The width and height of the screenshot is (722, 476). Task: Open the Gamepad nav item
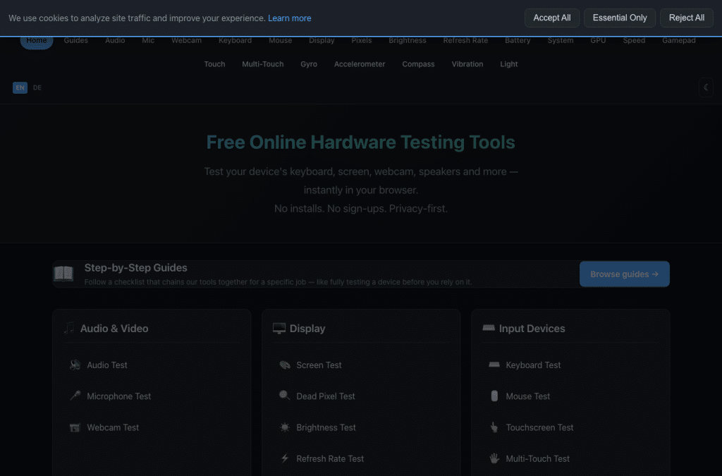tap(679, 40)
